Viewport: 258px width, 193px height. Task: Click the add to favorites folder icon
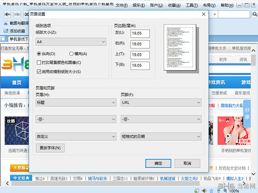tap(6, 31)
